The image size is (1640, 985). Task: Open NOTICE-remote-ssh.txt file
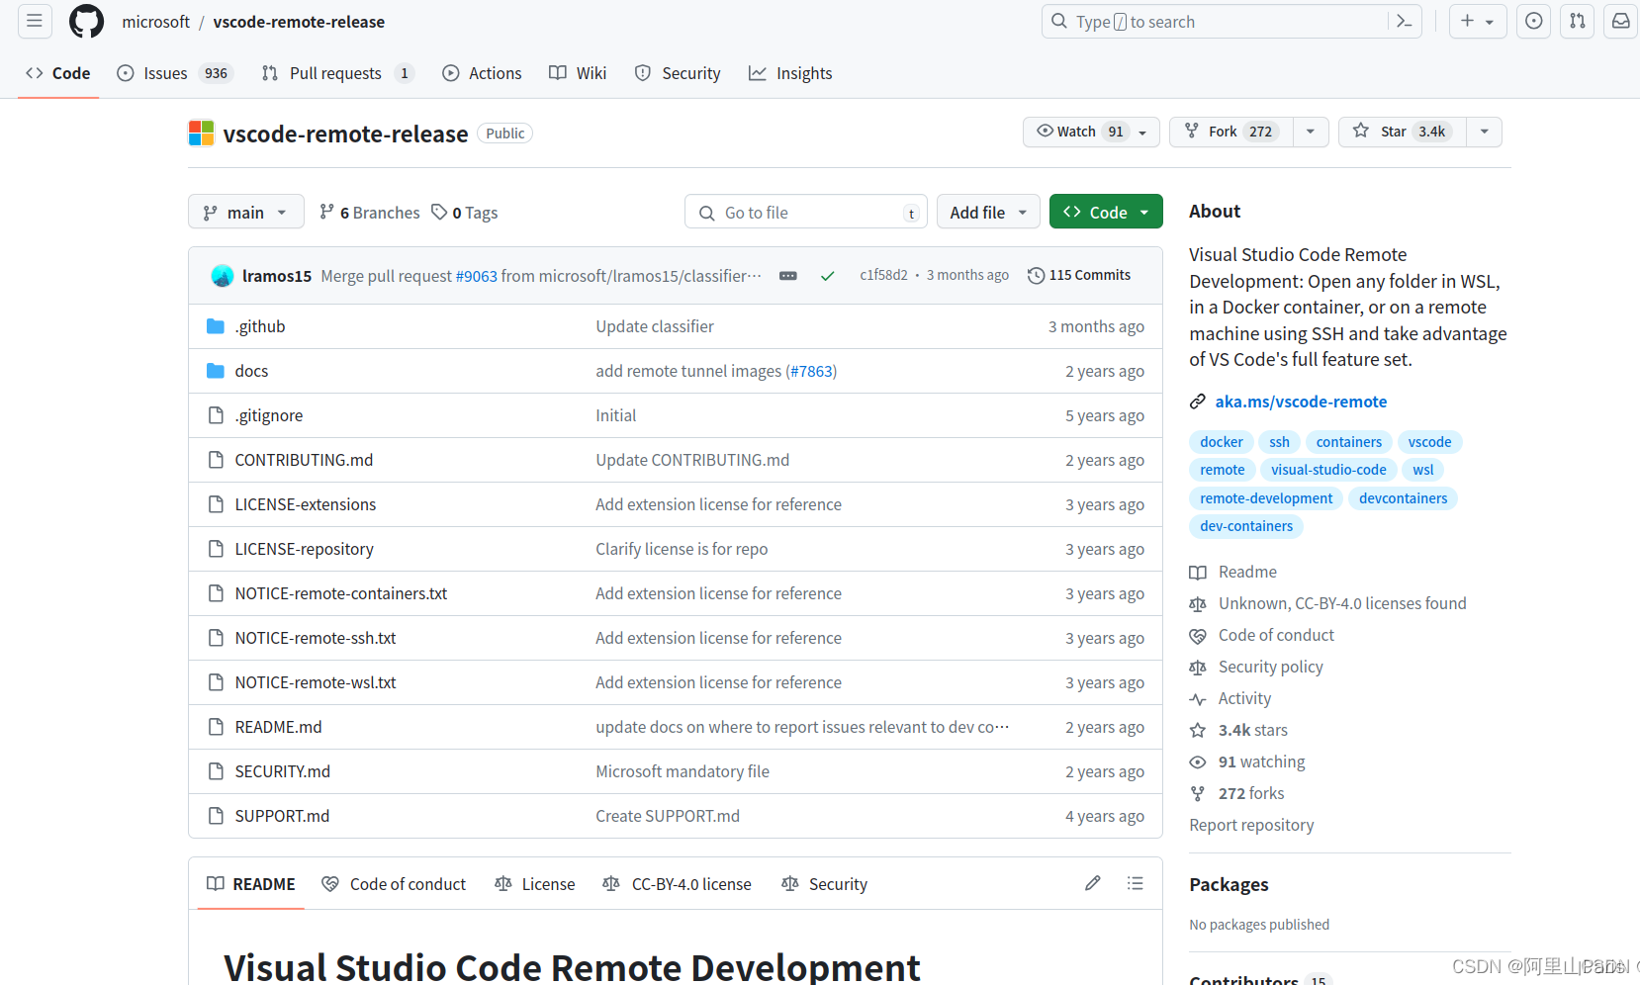click(x=316, y=638)
